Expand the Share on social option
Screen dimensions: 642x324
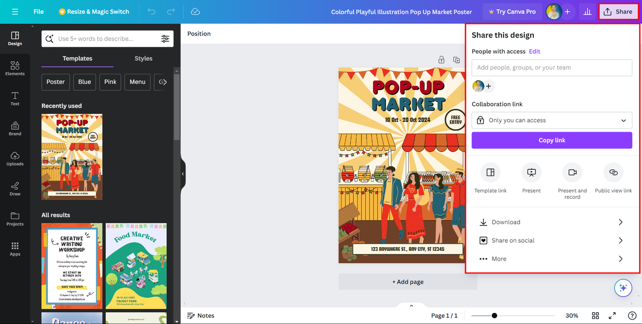[x=552, y=240]
